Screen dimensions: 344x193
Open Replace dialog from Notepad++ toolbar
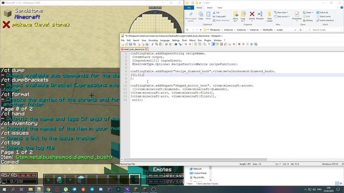click(180, 44)
